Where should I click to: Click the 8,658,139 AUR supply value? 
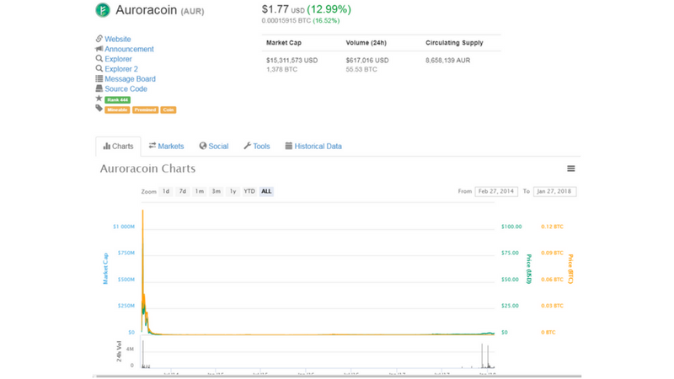pyautogui.click(x=448, y=61)
